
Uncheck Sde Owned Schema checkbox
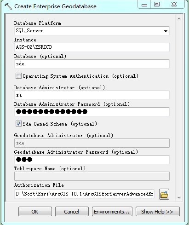pyautogui.click(x=18, y=124)
